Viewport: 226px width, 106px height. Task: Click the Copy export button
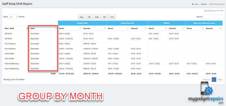pyautogui.click(x=82, y=17)
